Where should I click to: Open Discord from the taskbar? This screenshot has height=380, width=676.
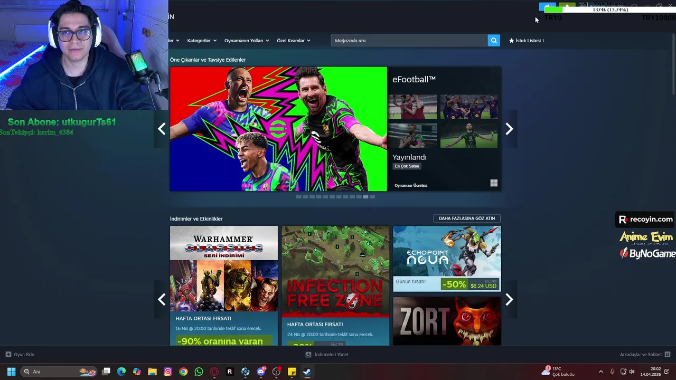click(261, 372)
